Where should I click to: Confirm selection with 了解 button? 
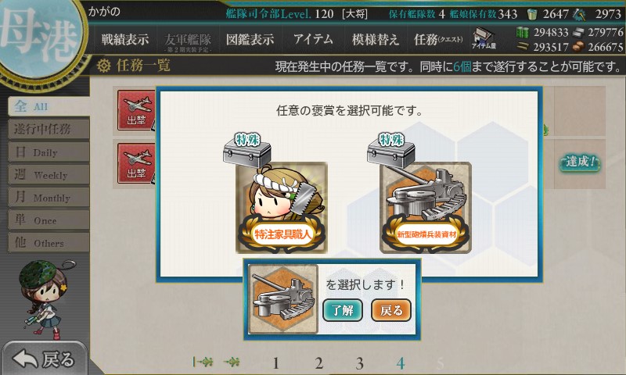coord(343,310)
